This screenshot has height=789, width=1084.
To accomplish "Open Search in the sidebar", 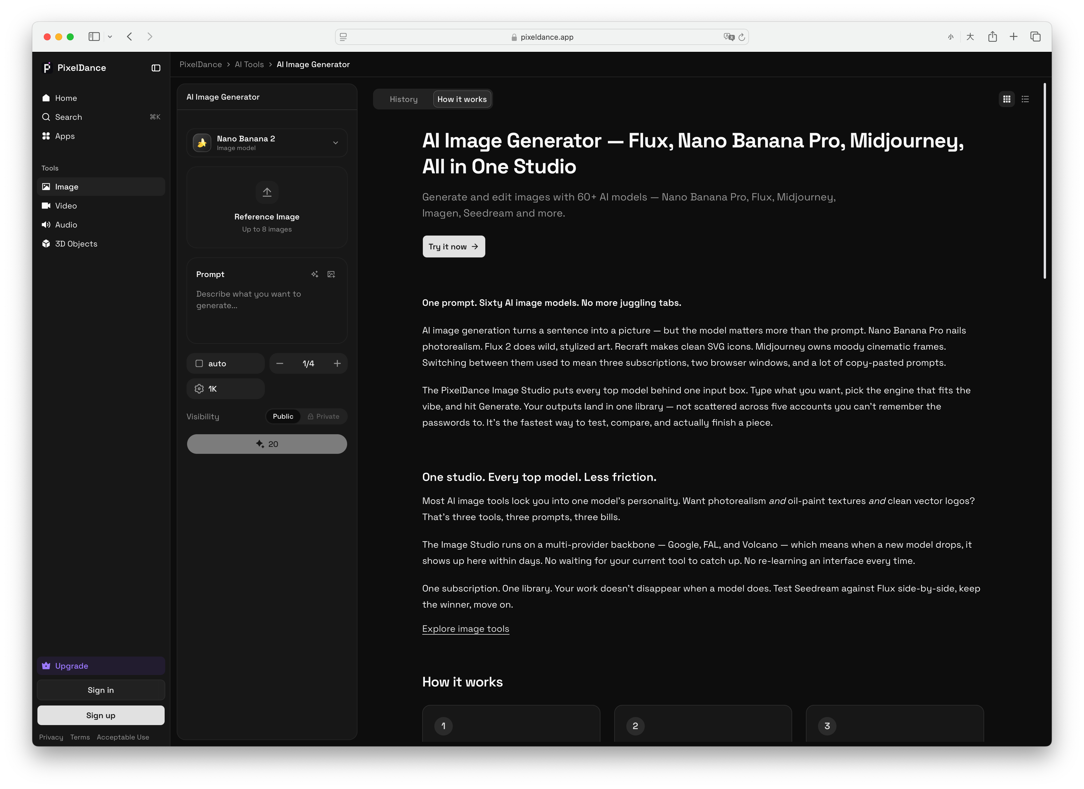I will [101, 117].
